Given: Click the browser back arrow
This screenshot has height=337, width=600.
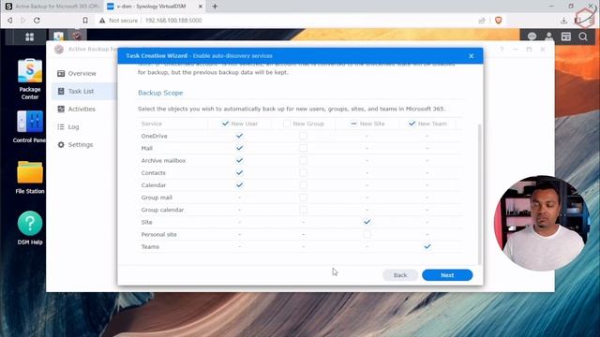Looking at the screenshot, I should tap(10, 21).
